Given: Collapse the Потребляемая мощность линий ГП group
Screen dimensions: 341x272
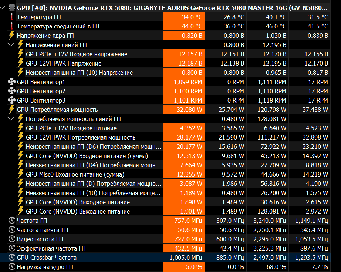Looking at the screenshot, I should (x=11, y=118).
